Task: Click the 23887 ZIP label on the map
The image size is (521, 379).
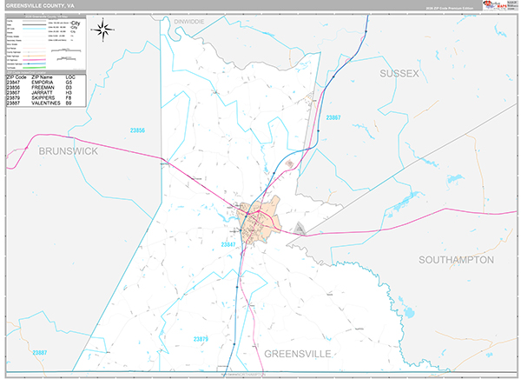Action: click(x=40, y=352)
